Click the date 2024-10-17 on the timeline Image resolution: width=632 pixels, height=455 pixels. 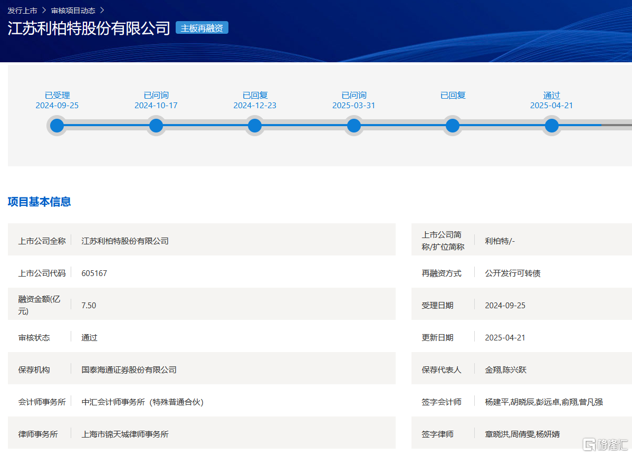pos(156,105)
